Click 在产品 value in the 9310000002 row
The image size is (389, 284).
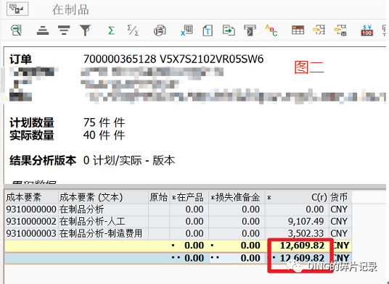tap(189, 222)
